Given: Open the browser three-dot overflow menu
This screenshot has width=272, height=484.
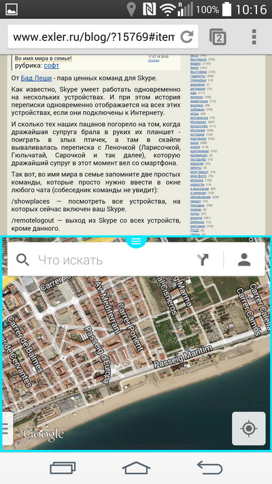Looking at the screenshot, I should coord(254,37).
